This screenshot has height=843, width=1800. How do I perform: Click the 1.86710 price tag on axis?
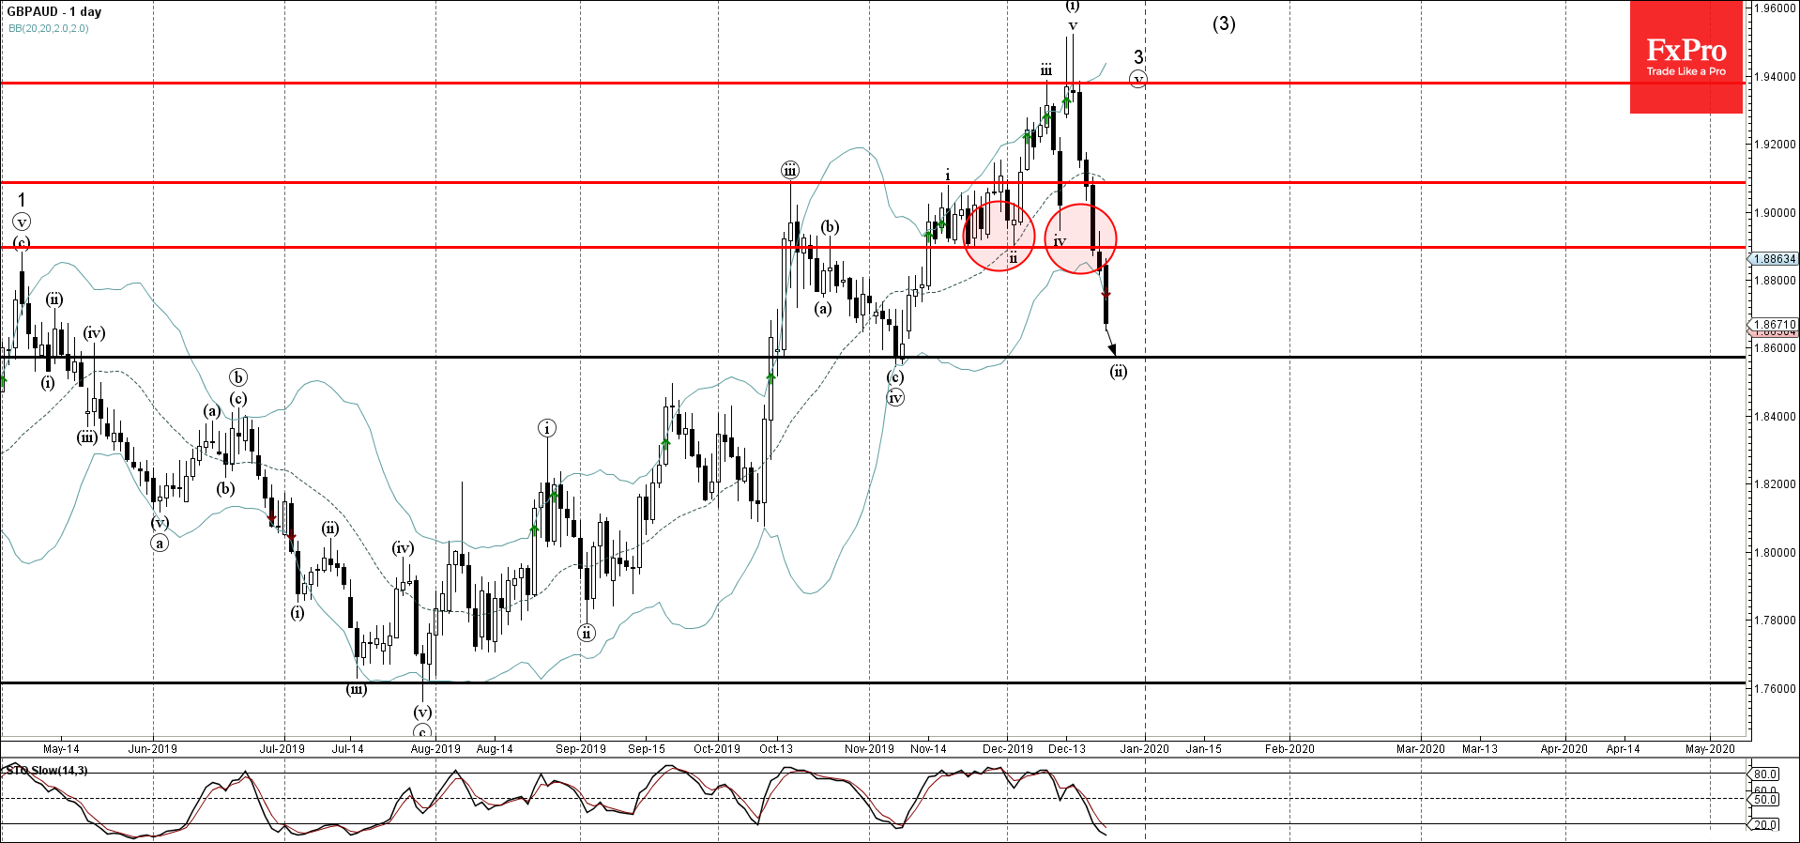1774,324
